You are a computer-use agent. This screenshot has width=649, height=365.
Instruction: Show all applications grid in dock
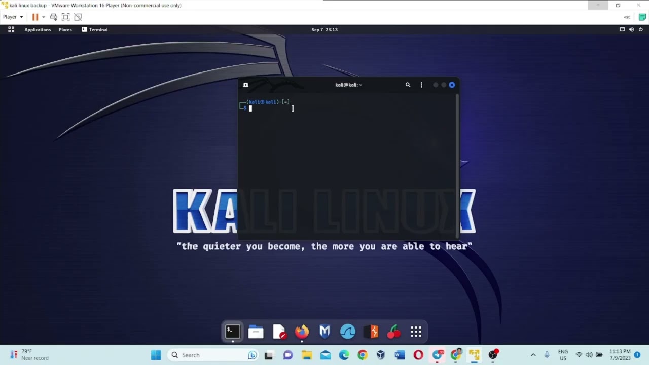416,332
